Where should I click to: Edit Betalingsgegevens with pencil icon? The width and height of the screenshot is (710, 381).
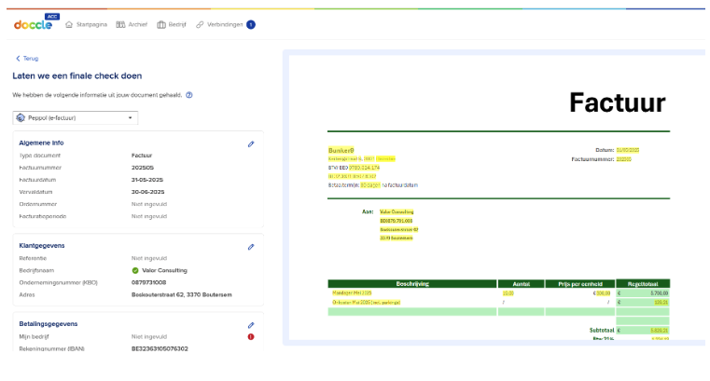point(251,325)
